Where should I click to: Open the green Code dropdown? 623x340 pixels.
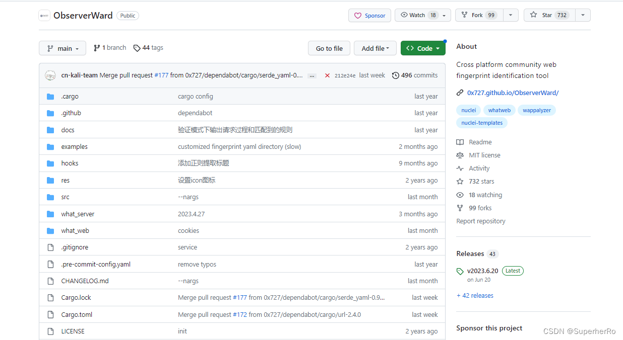pyautogui.click(x=423, y=48)
